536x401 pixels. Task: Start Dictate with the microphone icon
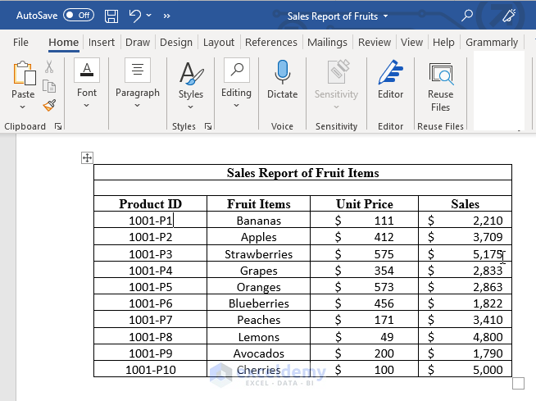(283, 72)
